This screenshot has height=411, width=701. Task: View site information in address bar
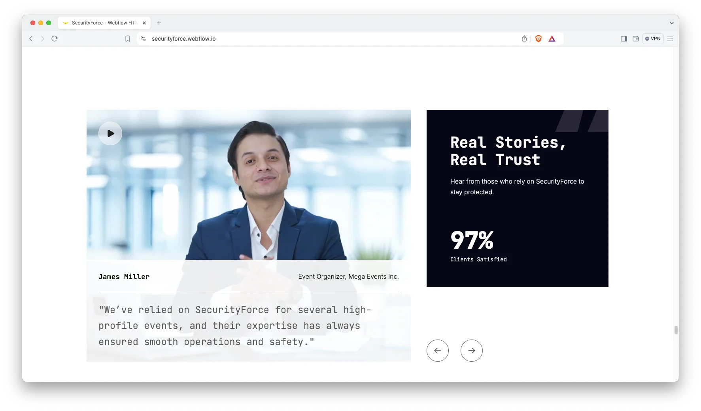[x=143, y=39]
